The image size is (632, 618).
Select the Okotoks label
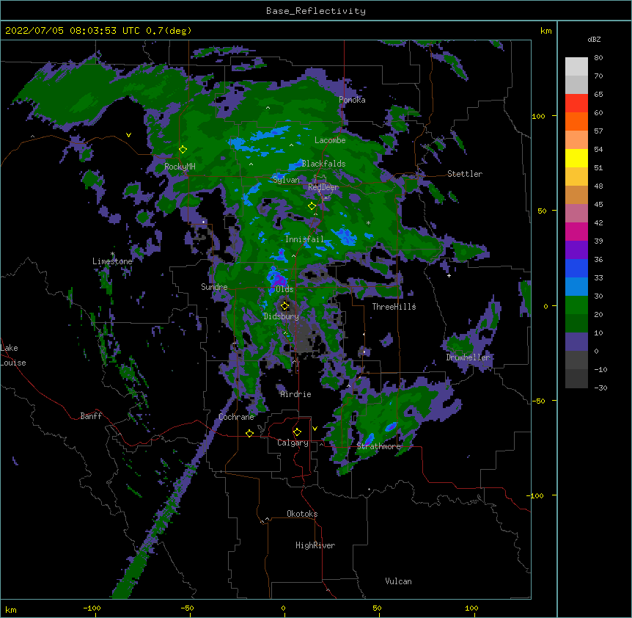coord(302,514)
